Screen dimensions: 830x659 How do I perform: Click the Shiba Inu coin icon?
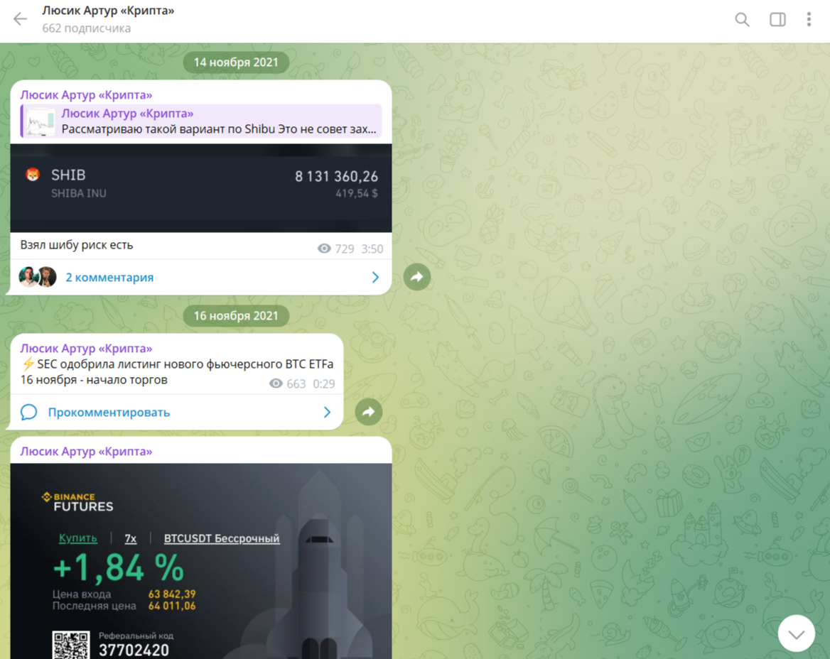tap(33, 175)
